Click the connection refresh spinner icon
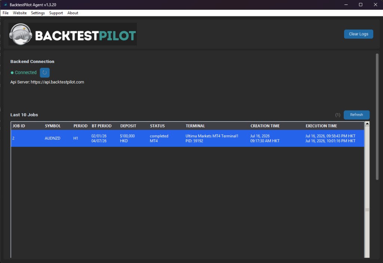Viewport: 383px width, 263px height. coord(45,73)
